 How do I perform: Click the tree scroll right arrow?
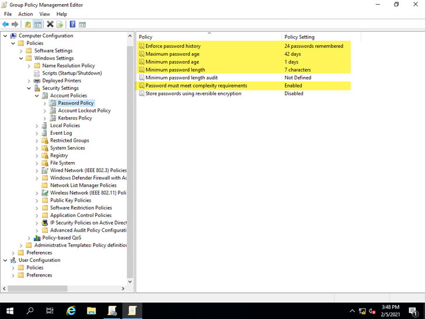click(123, 289)
